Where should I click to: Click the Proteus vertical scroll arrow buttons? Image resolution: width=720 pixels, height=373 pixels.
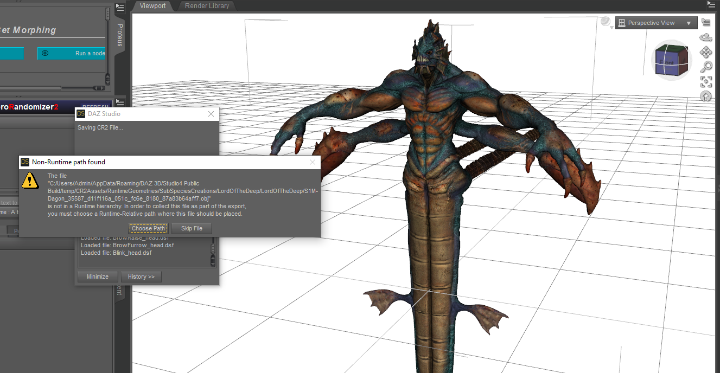click(107, 78)
